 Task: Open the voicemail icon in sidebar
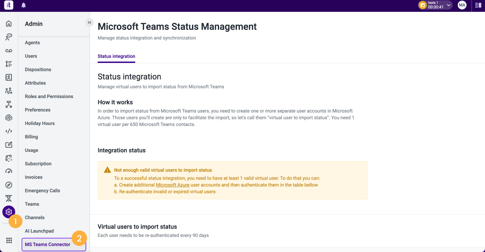pos(9,51)
